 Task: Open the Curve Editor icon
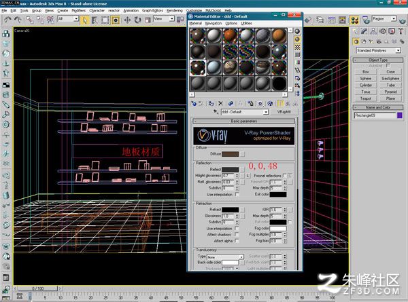tap(332, 20)
